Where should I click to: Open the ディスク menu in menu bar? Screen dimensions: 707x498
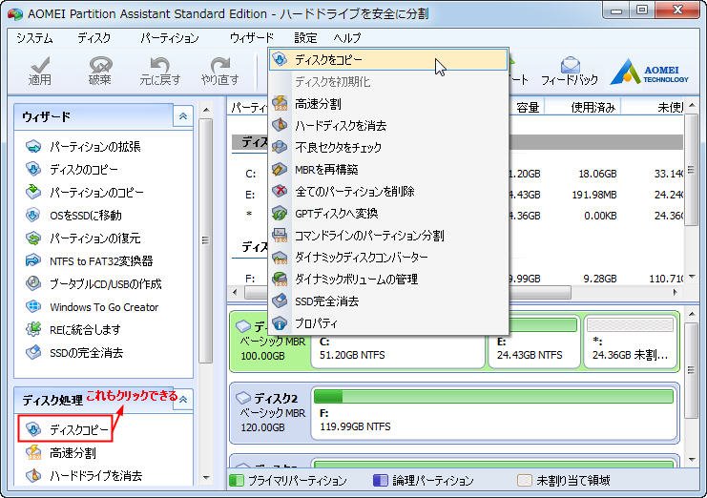pyautogui.click(x=94, y=38)
